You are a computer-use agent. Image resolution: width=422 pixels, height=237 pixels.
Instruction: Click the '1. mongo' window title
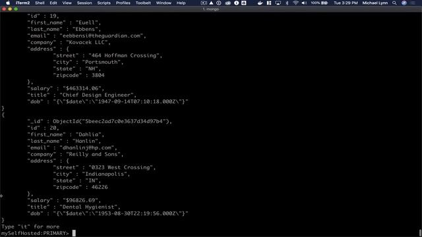pyautogui.click(x=211, y=9)
